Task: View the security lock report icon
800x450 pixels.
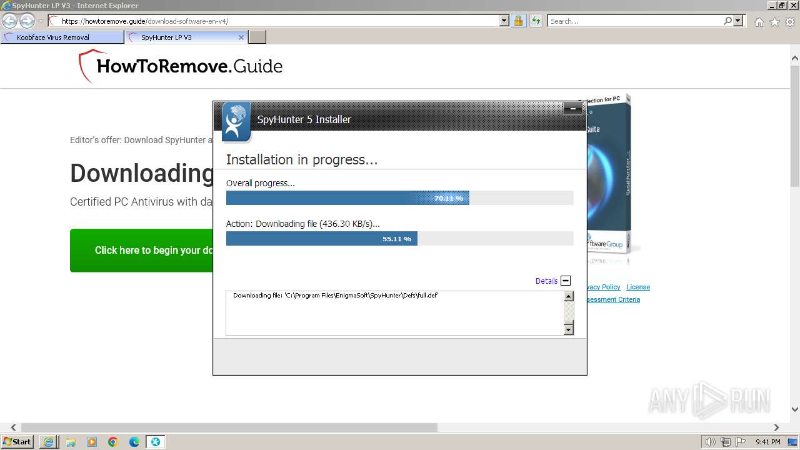Action: point(518,21)
